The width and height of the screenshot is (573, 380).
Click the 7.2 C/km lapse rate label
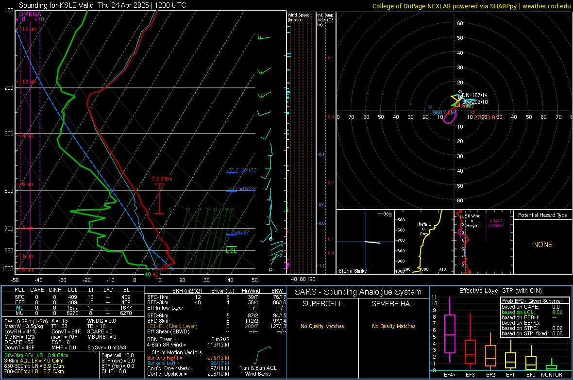162,179
